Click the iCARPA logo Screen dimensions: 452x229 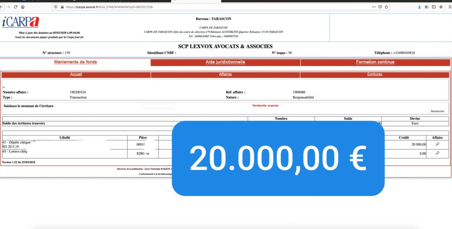point(20,22)
